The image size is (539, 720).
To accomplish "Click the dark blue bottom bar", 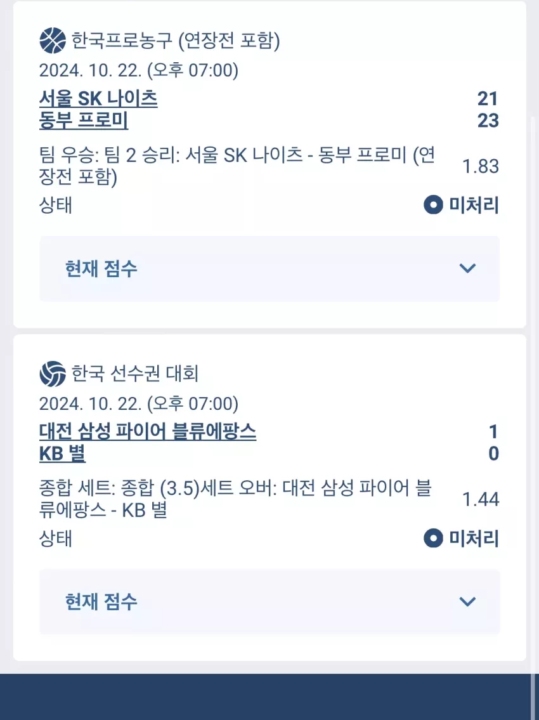I will 269,697.
